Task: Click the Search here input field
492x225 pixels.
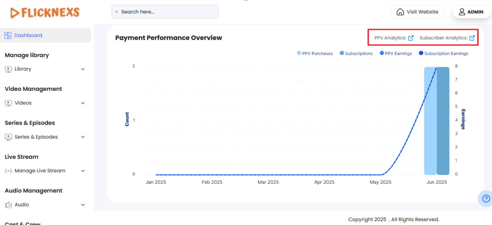Action: coord(165,12)
